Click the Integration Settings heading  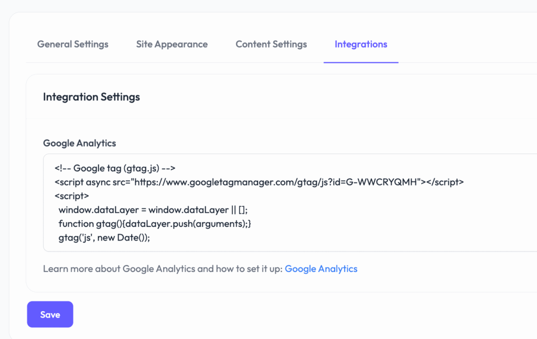[91, 97]
